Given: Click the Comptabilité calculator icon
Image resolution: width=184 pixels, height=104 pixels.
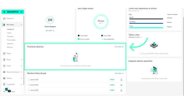Looking at the screenshot, I should pyautogui.click(x=4, y=84).
